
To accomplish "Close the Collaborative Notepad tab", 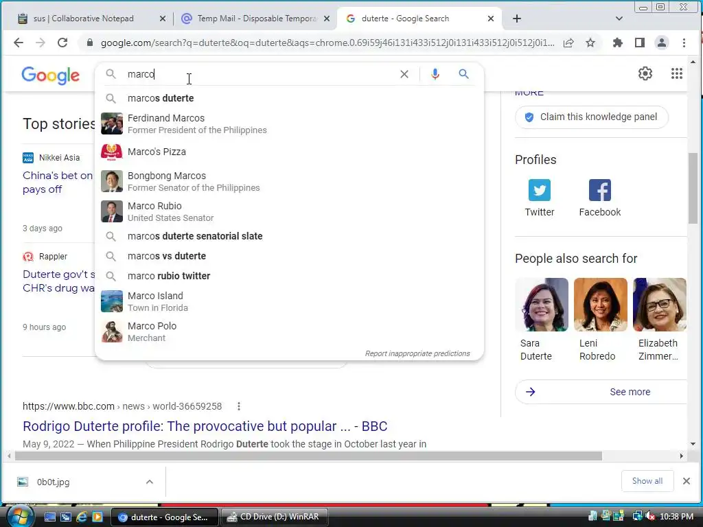I will [x=162, y=19].
